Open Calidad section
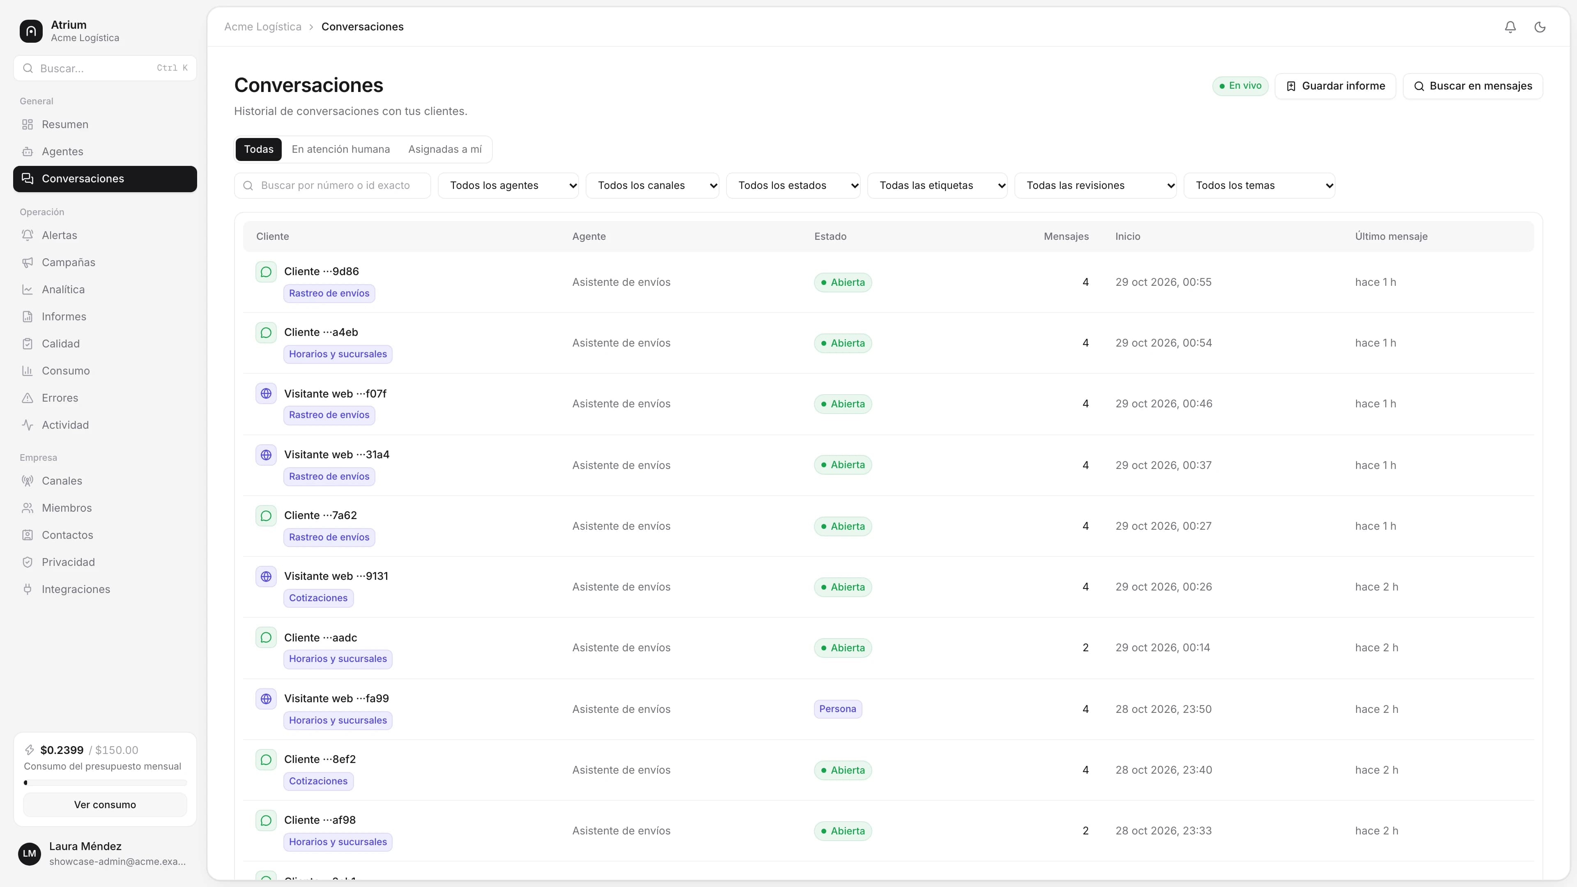 pyautogui.click(x=105, y=343)
